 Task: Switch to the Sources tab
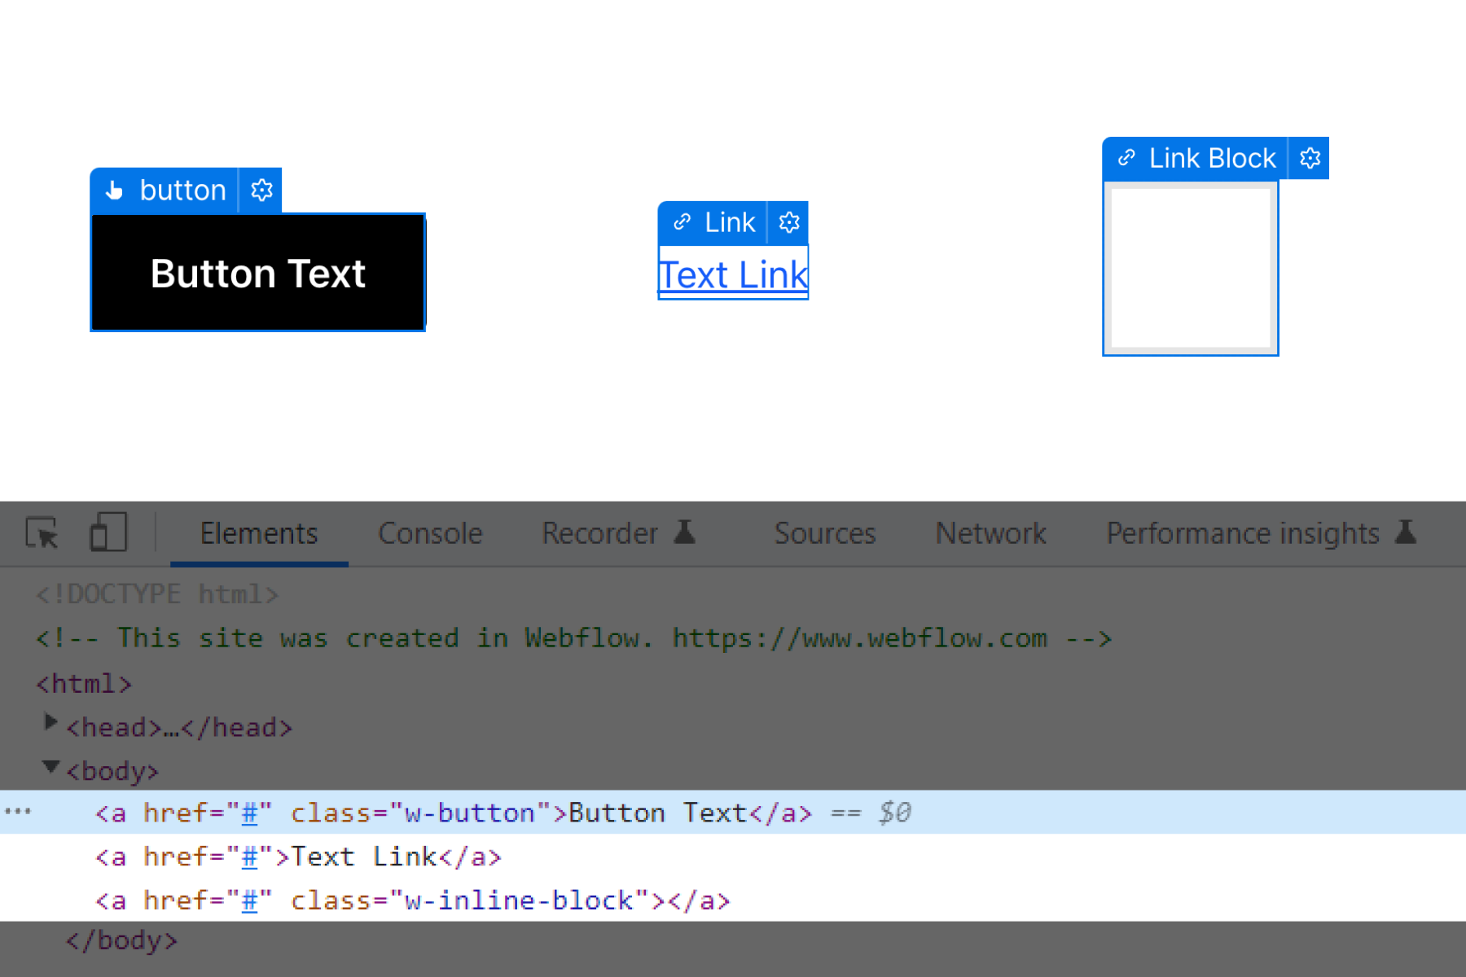click(x=824, y=533)
